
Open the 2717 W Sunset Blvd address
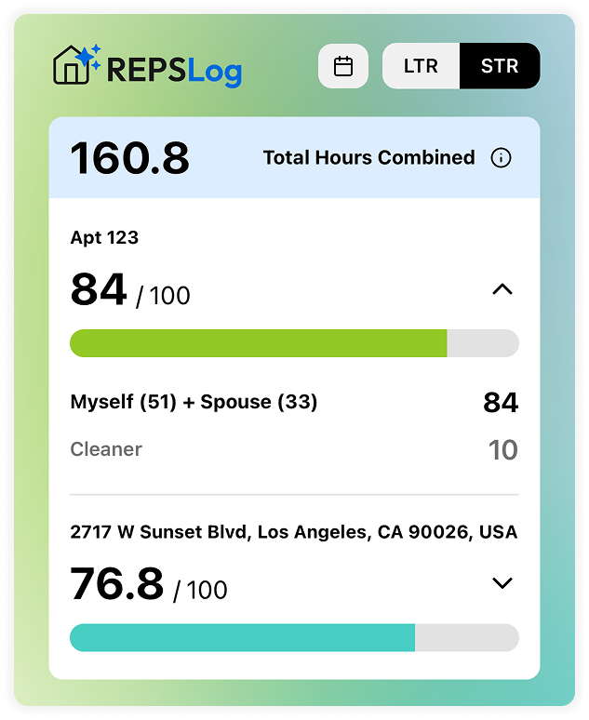click(294, 532)
